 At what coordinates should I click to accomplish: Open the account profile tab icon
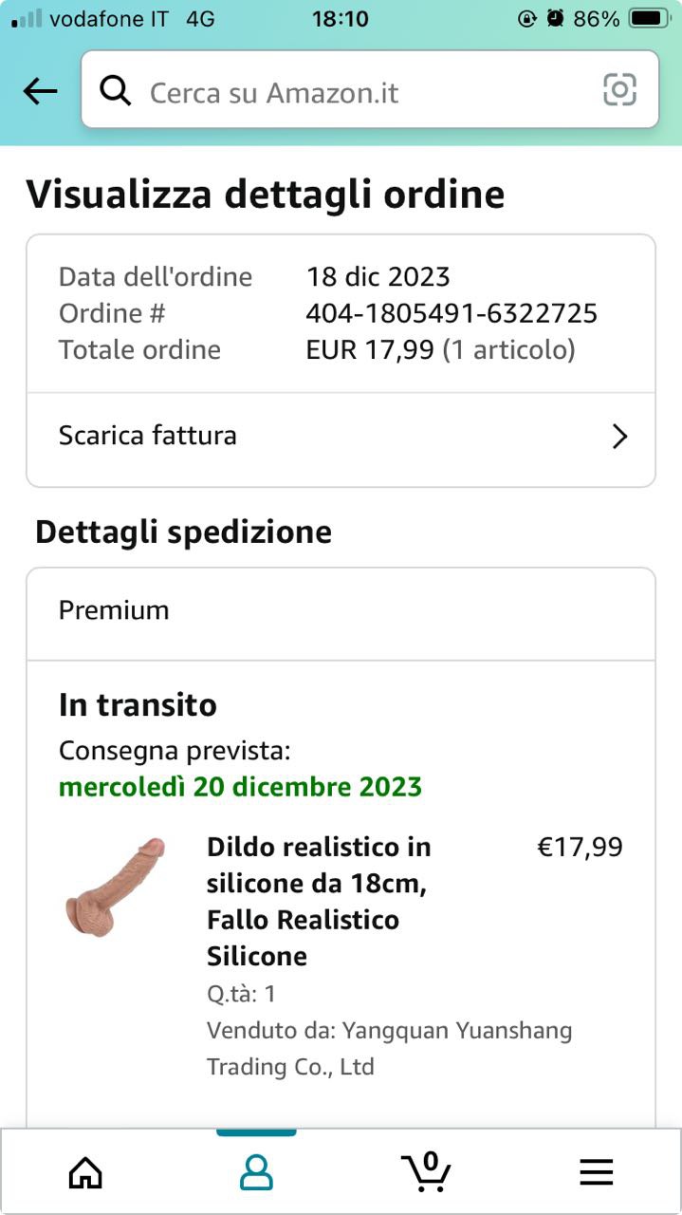point(256,1173)
